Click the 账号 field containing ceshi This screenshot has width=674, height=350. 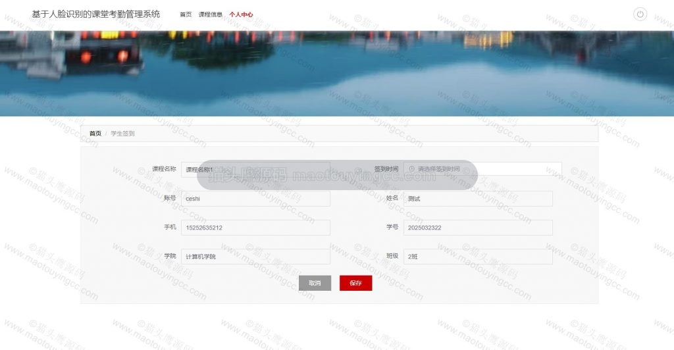255,199
